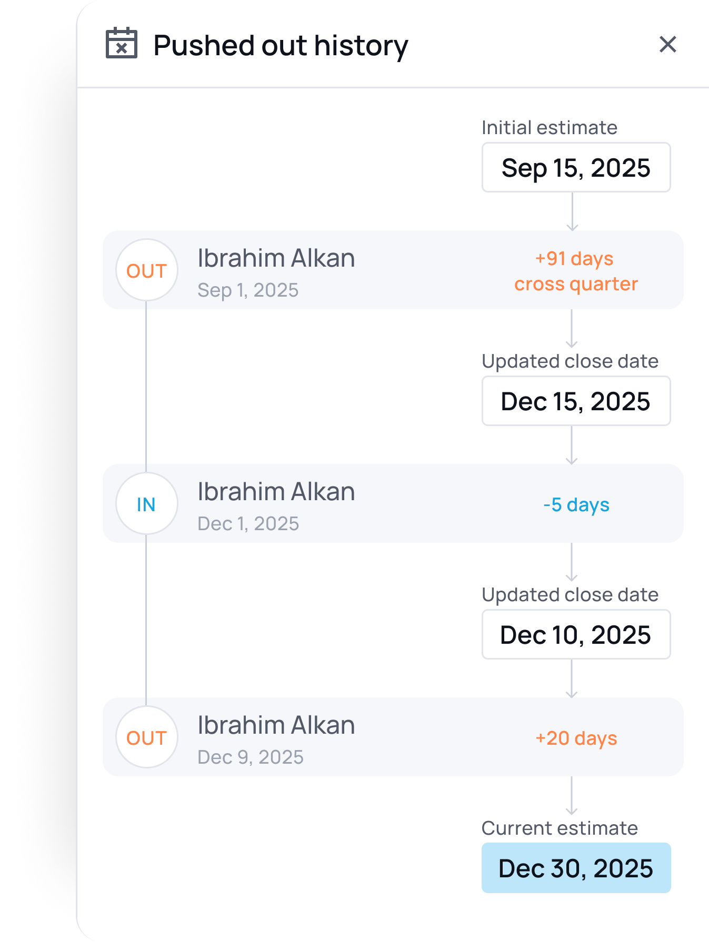
Task: Click the Current estimate label
Action: (560, 828)
